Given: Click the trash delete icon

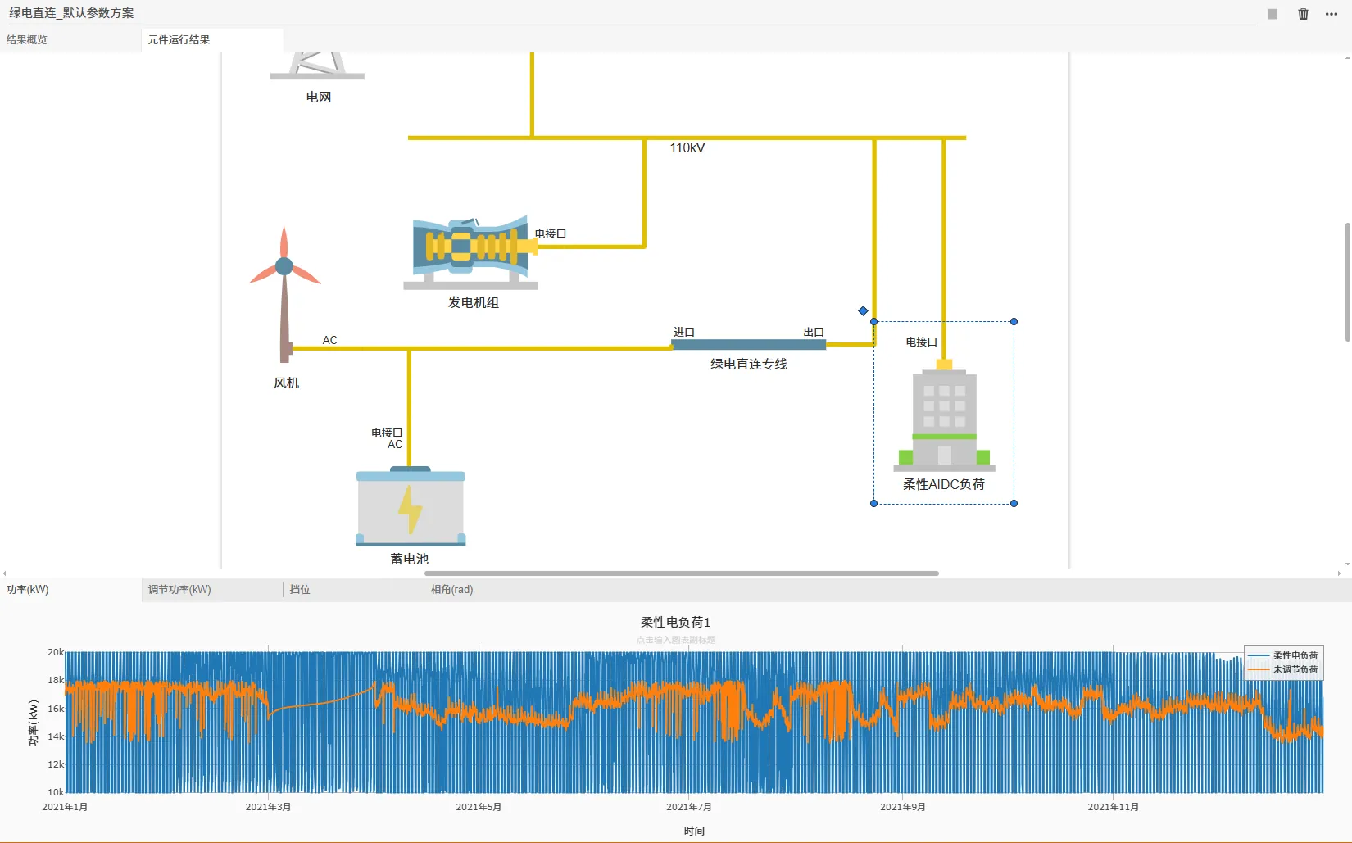Looking at the screenshot, I should tap(1303, 14).
